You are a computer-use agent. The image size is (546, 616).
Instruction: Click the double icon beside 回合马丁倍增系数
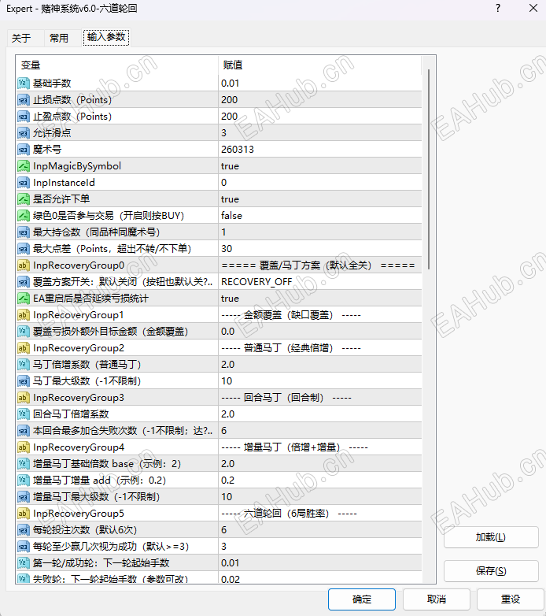point(23,414)
